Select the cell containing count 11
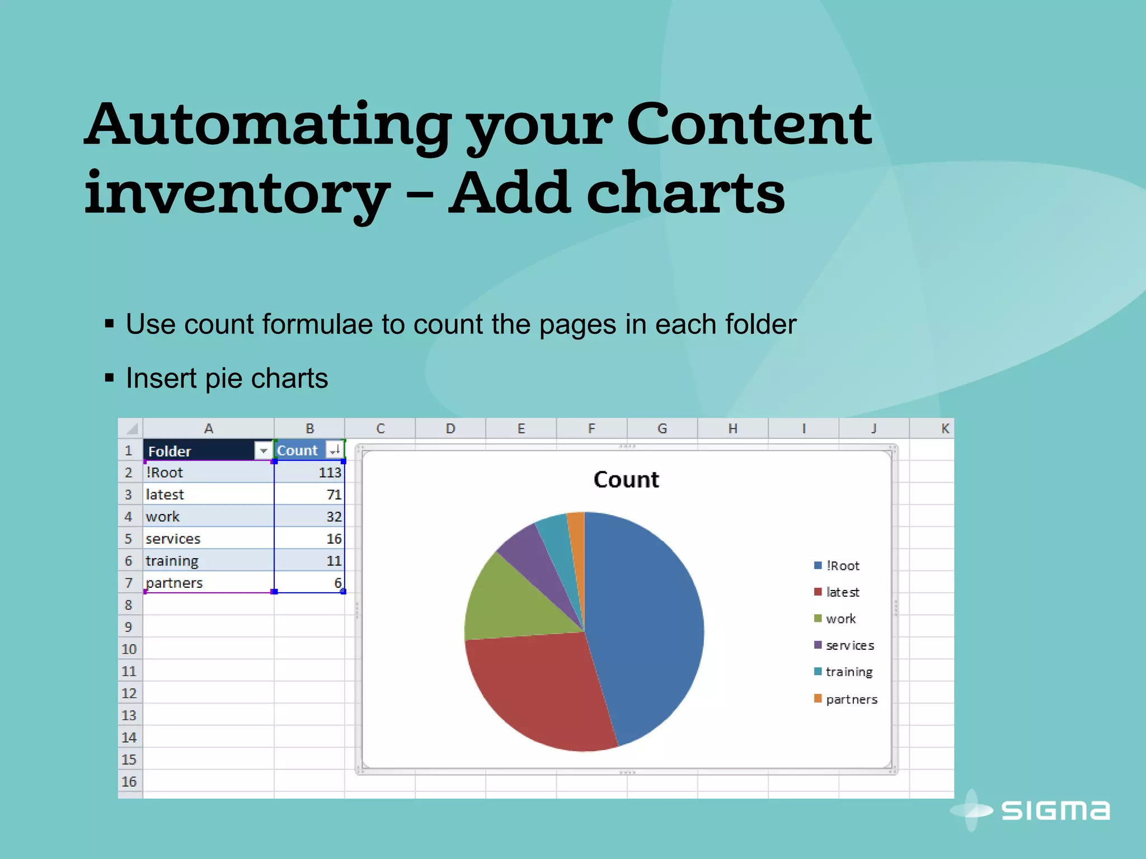Image resolution: width=1146 pixels, height=859 pixels. pyautogui.click(x=309, y=560)
